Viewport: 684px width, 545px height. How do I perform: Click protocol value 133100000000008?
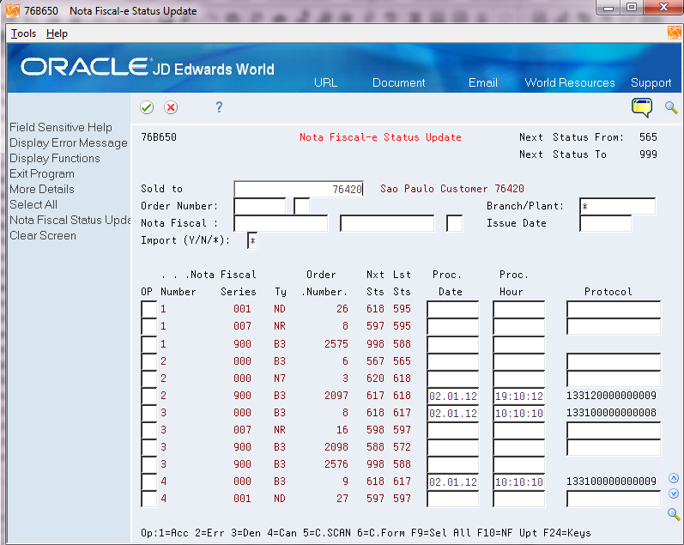coord(611,413)
